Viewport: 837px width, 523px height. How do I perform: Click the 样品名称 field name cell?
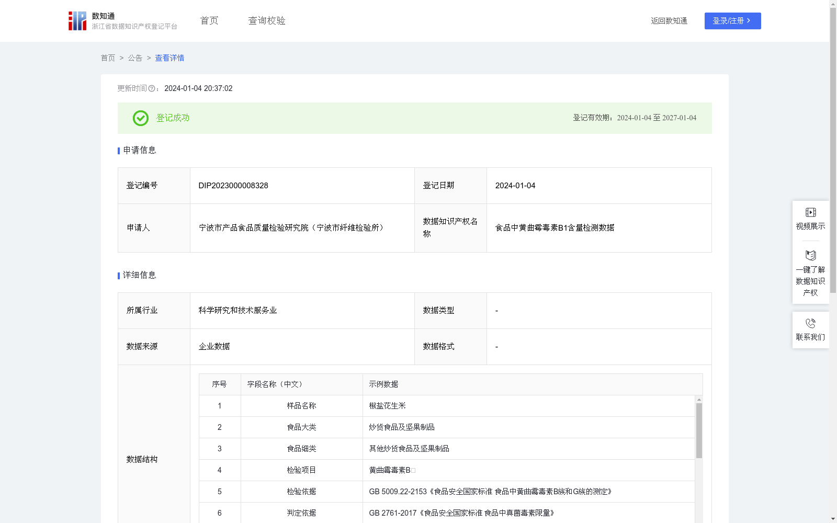(x=301, y=406)
